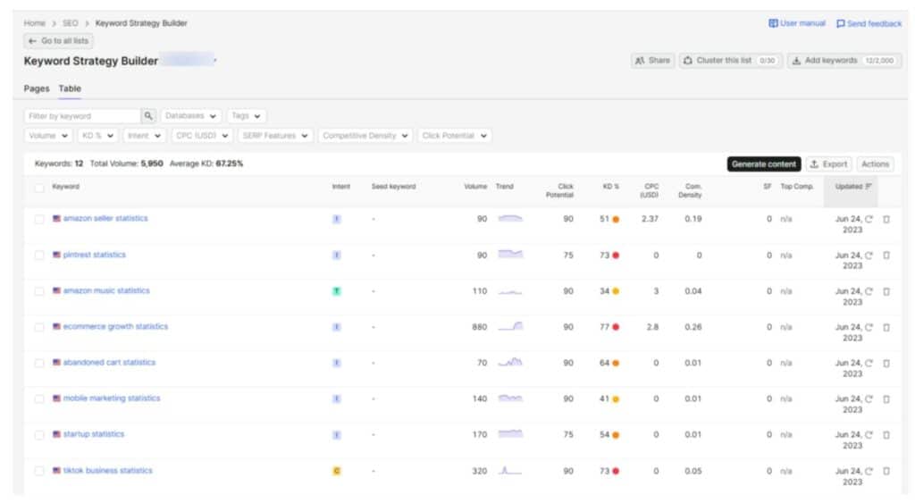The image size is (915, 503).
Task: Expand the KD % filter dropdown
Action: click(98, 136)
